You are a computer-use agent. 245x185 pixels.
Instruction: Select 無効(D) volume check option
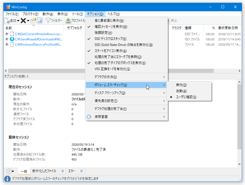click(189, 85)
